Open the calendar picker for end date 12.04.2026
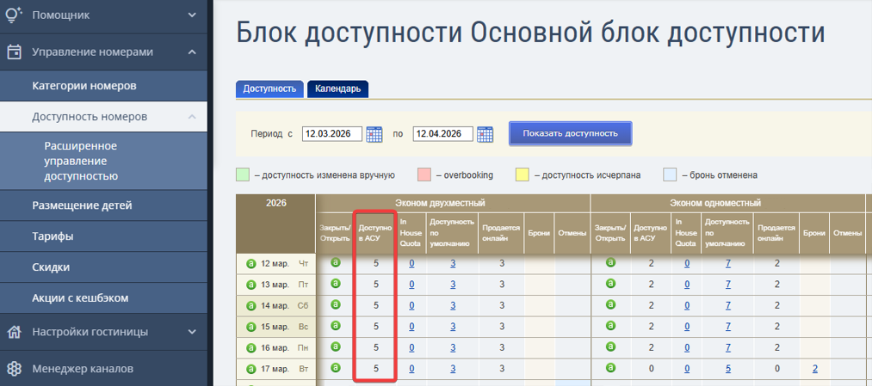 point(485,134)
